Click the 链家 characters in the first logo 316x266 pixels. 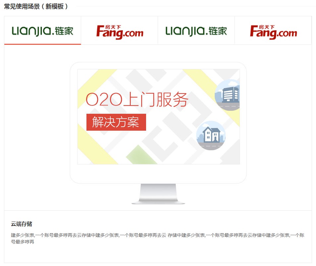tap(64, 31)
